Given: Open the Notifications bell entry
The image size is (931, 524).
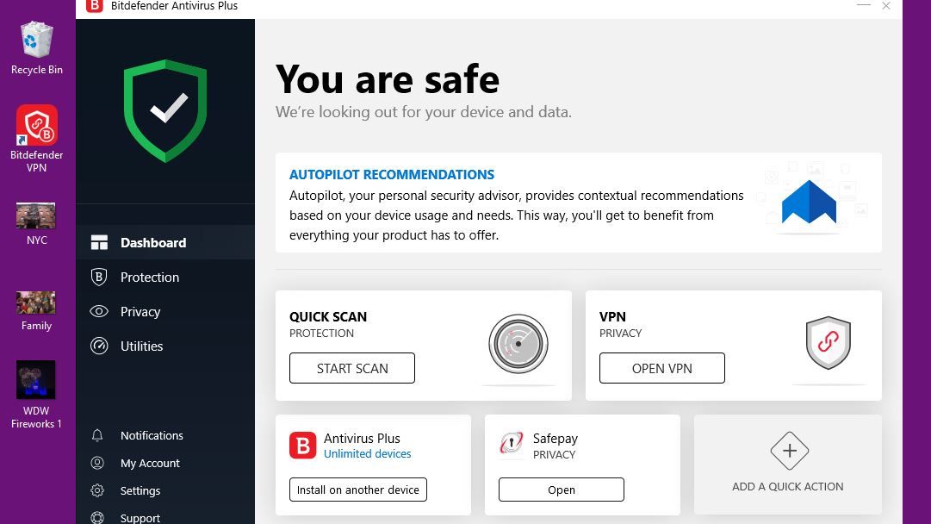Looking at the screenshot, I should point(152,436).
